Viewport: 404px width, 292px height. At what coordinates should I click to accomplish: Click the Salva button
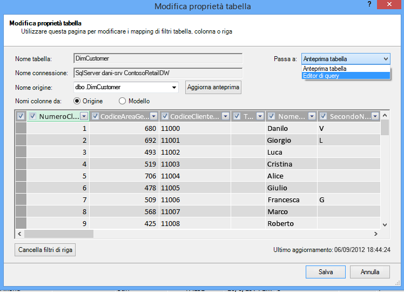click(x=326, y=272)
